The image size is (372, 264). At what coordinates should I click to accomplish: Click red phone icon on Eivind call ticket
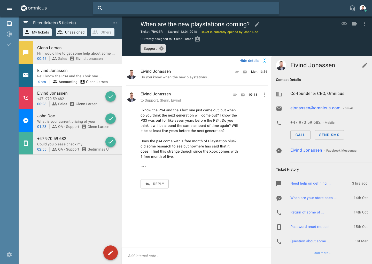coord(26,98)
